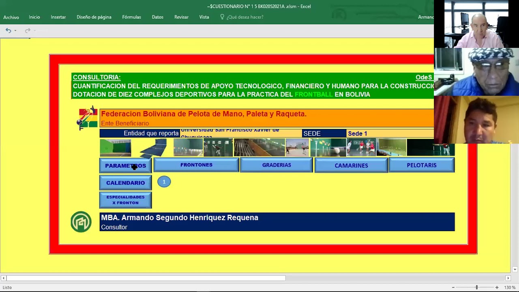This screenshot has height=292, width=519.
Task: Open the Insertar ribbon tab
Action: pos(58,17)
